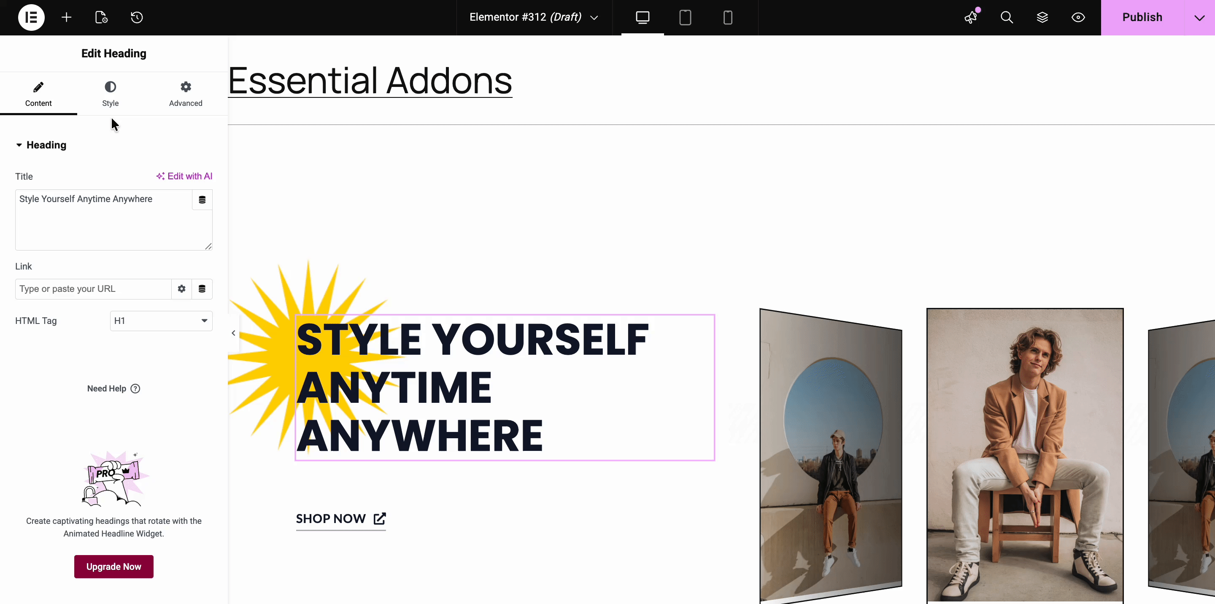Add a new element with the plus icon
The width and height of the screenshot is (1215, 604).
coord(66,17)
